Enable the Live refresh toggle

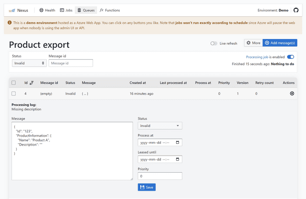(214, 43)
